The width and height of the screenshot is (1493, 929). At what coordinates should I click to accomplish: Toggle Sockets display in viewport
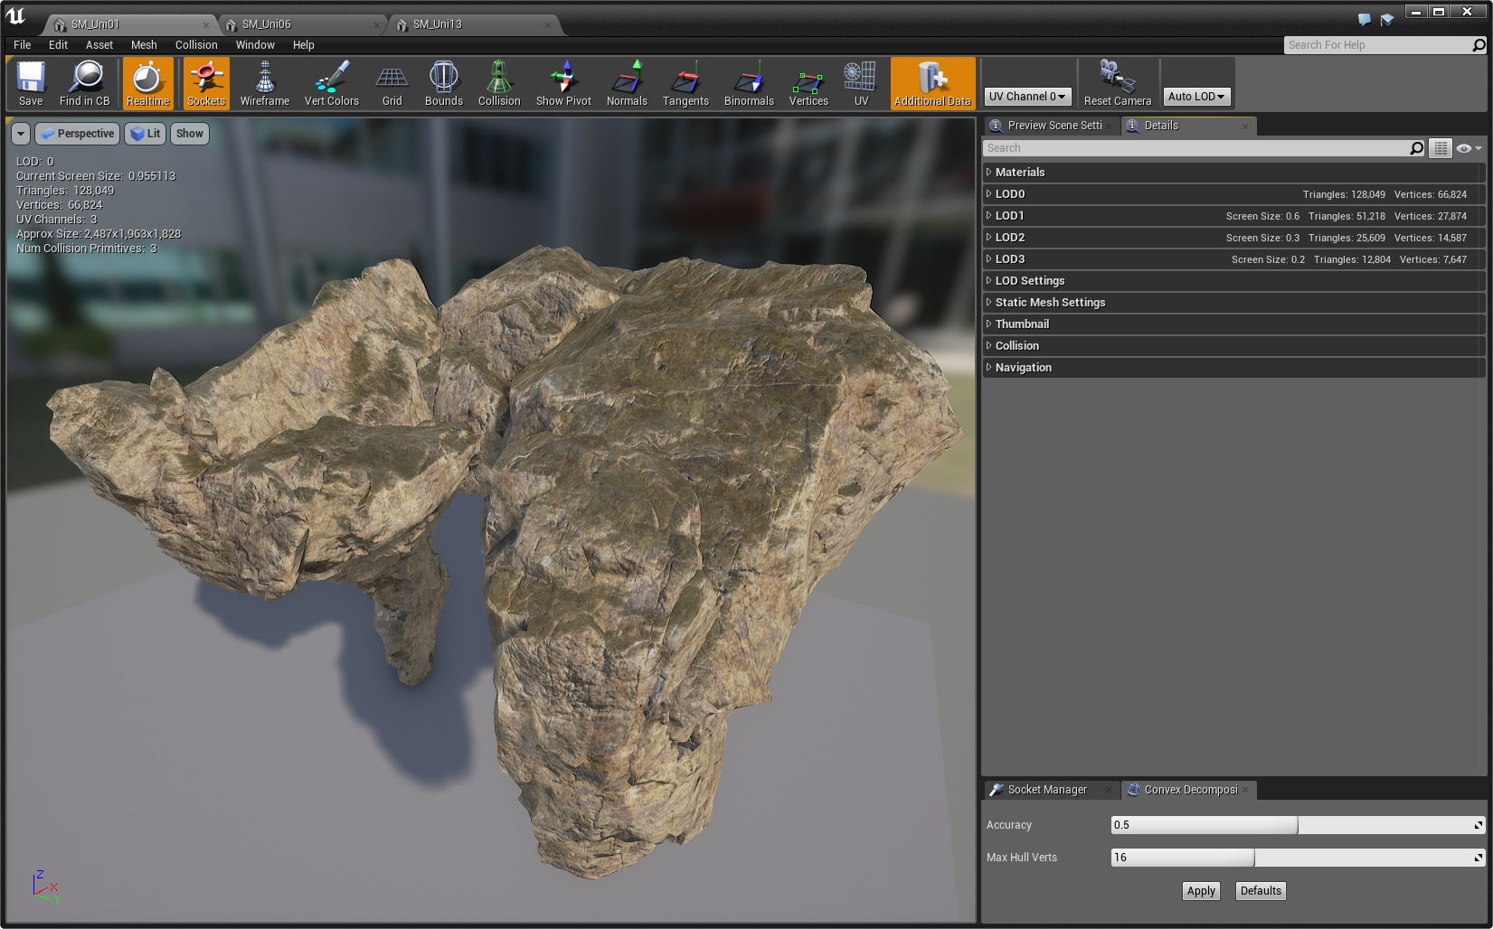pyautogui.click(x=206, y=83)
